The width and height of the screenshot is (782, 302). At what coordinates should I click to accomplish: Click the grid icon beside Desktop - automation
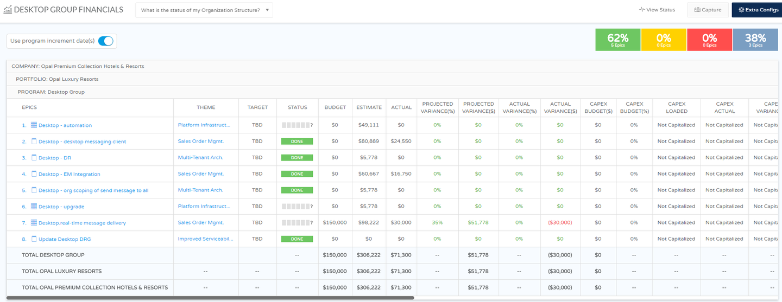pos(34,125)
